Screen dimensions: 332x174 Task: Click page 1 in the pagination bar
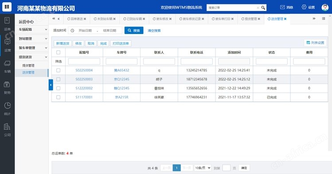(176, 168)
